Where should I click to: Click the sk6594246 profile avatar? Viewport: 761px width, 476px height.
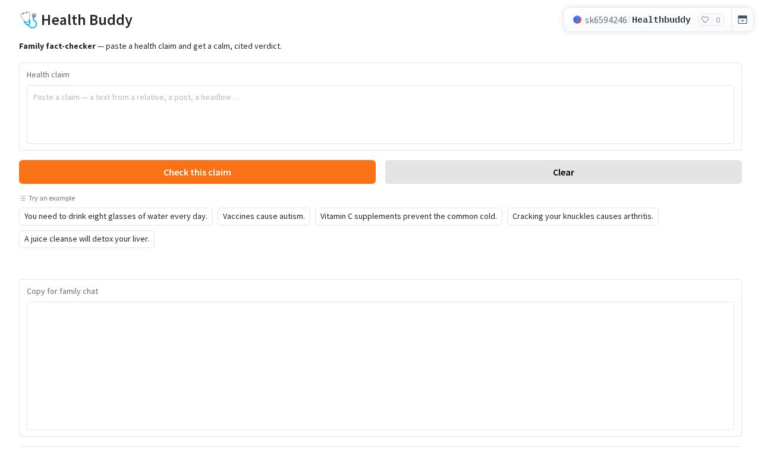click(x=577, y=20)
